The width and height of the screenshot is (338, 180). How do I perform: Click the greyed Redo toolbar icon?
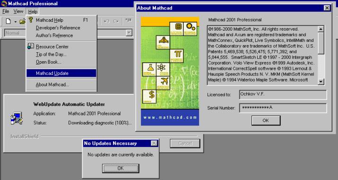pyautogui.click(x=116, y=21)
